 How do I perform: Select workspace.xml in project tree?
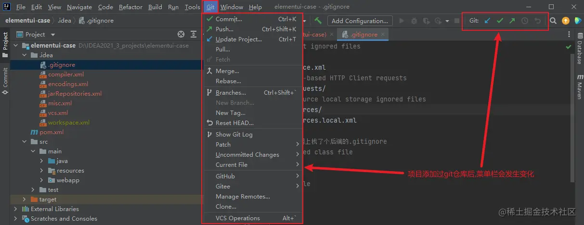click(69, 122)
